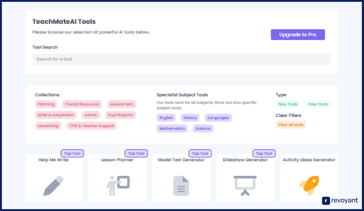Click the Top Tool badge above Help Me Write
Viewport: 364px width, 211px height.
[72, 154]
